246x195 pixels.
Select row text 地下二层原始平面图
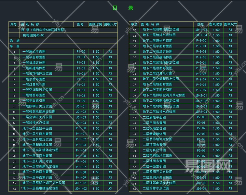(157, 41)
